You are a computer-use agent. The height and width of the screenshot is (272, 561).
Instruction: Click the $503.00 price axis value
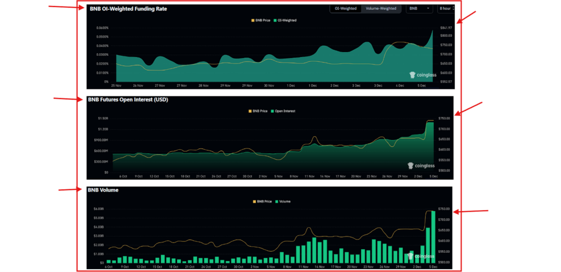click(x=444, y=171)
